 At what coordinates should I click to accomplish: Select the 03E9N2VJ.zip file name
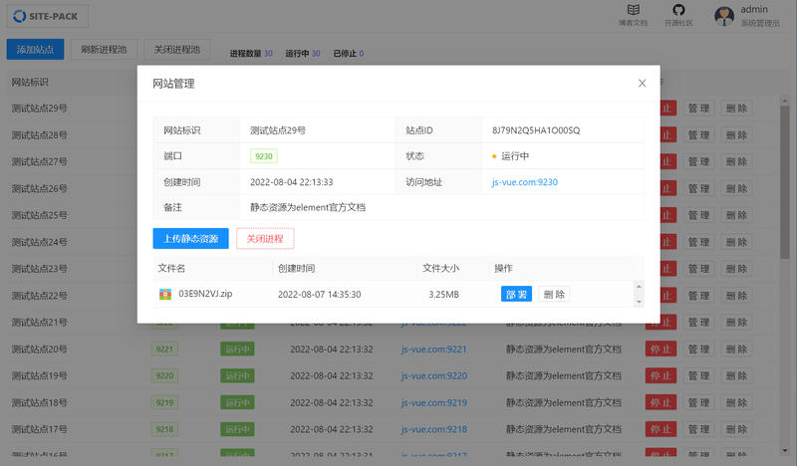click(205, 294)
